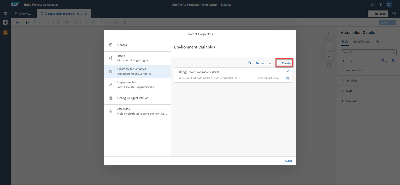Zoom out on the canvas
400x185 pixels.
[329, 56]
